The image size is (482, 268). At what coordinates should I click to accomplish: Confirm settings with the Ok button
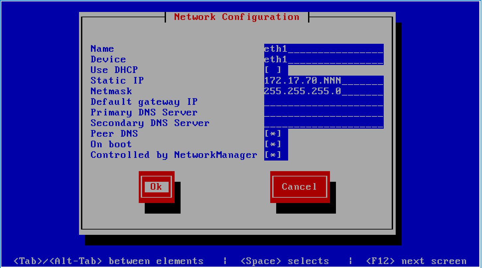coord(156,187)
